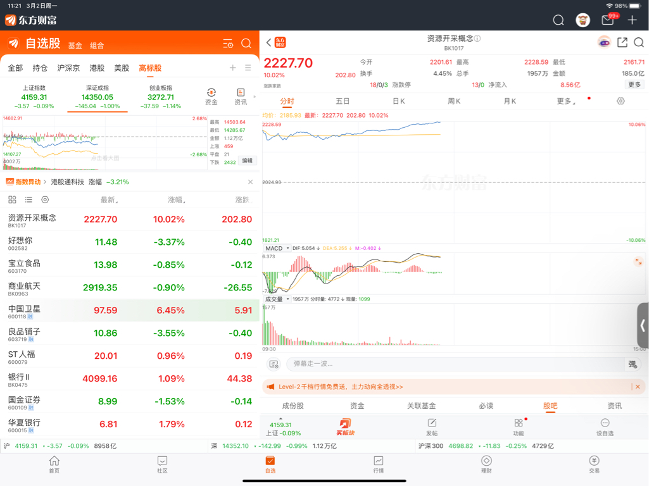Share the 资源开采概念 page

(x=622, y=42)
